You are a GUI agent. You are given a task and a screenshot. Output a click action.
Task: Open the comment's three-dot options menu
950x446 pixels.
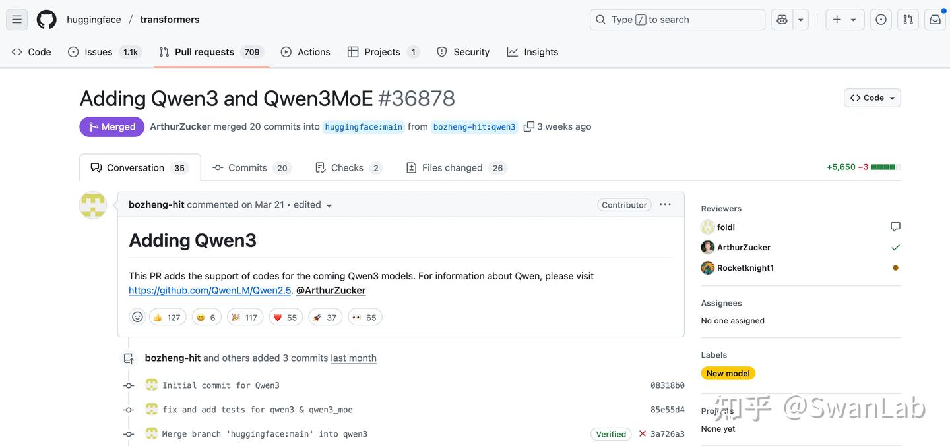665,204
